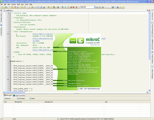This screenshot has width=154, height=120.
Task: Click the http://www.mikroe.com/forum link on splash
Action: tap(79, 86)
